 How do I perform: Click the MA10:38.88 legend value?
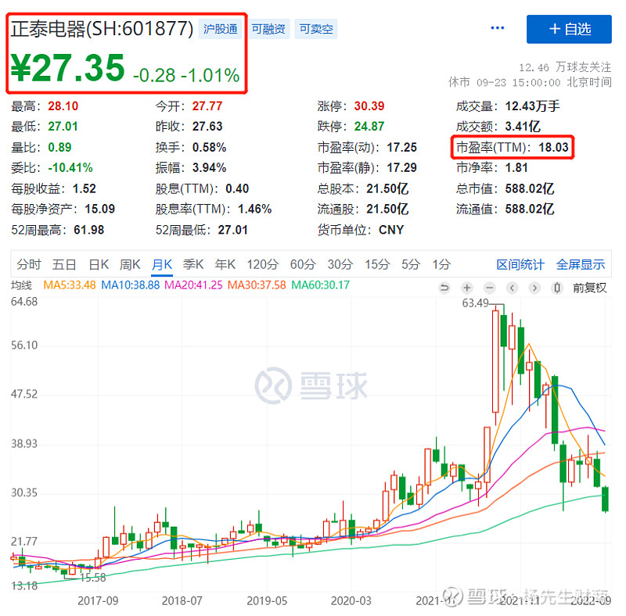(x=130, y=285)
